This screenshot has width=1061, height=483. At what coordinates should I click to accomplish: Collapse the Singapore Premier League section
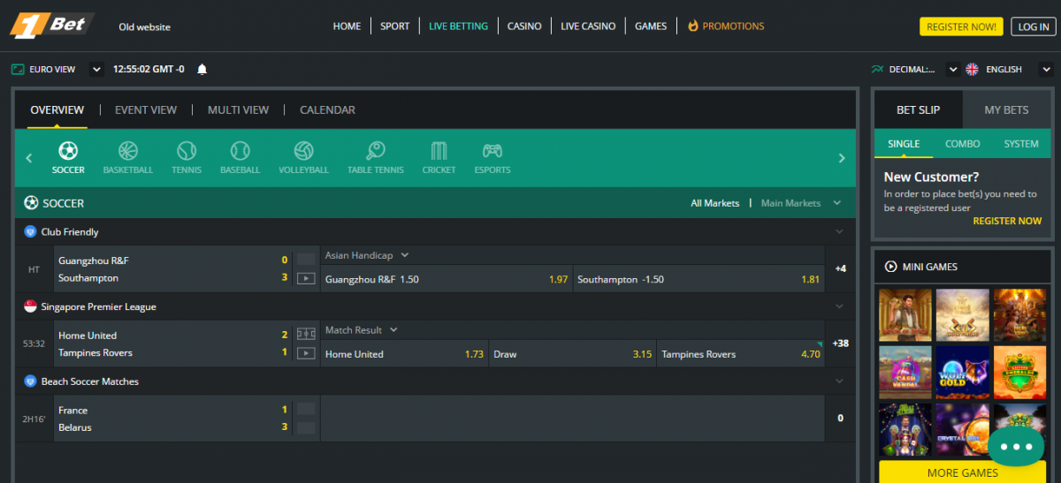click(839, 307)
